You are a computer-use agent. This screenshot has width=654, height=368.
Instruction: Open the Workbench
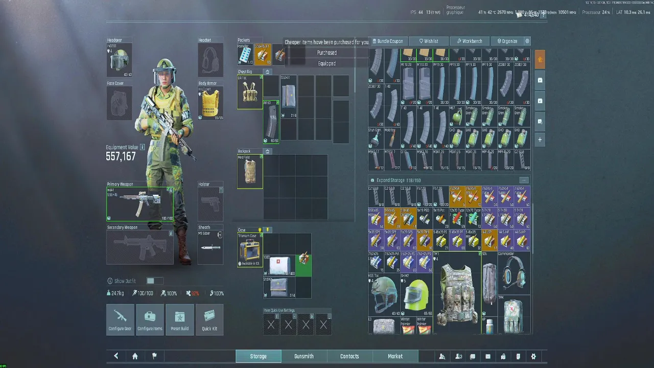point(470,41)
